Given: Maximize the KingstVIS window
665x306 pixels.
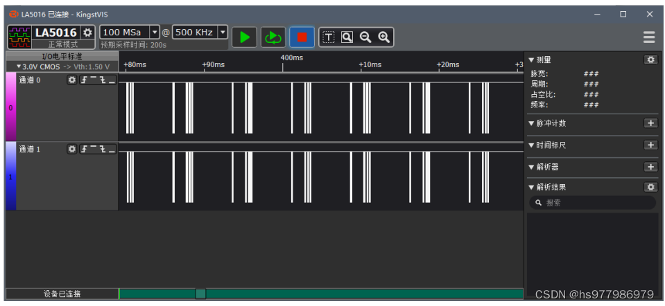Looking at the screenshot, I should pyautogui.click(x=623, y=15).
